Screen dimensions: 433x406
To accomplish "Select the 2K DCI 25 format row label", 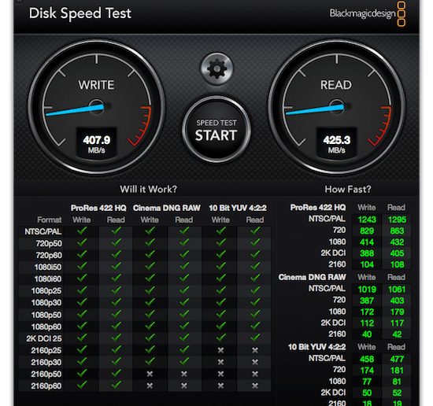I will tap(44, 338).
